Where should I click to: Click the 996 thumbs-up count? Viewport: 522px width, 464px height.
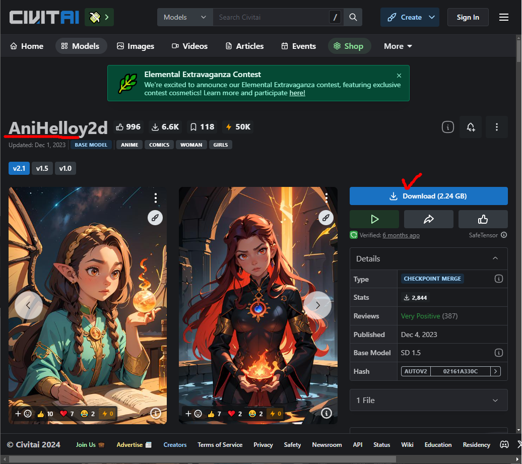pos(128,127)
